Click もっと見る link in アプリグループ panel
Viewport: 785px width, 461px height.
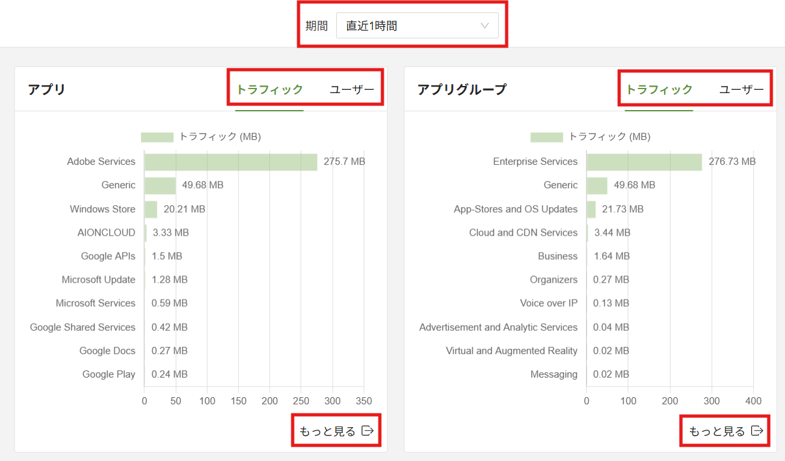tap(717, 431)
